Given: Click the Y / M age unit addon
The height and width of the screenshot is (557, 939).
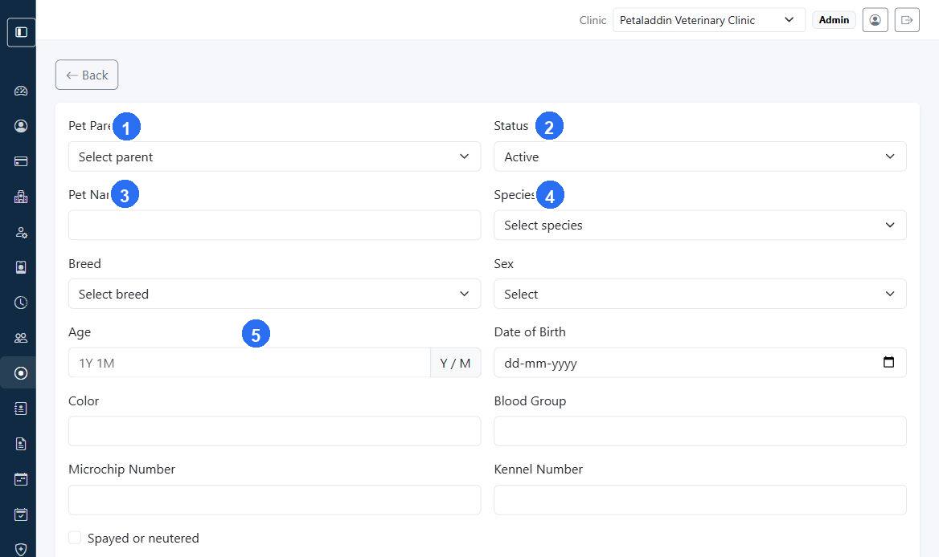Looking at the screenshot, I should pos(456,363).
